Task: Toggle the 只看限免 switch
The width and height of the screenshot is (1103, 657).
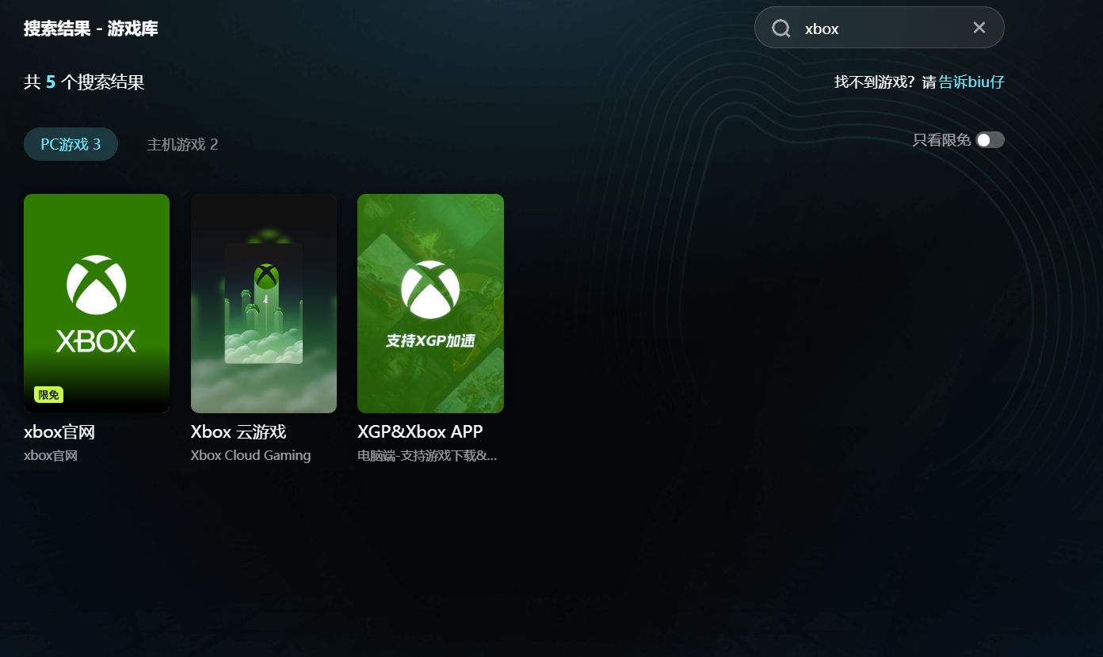Action: (990, 140)
